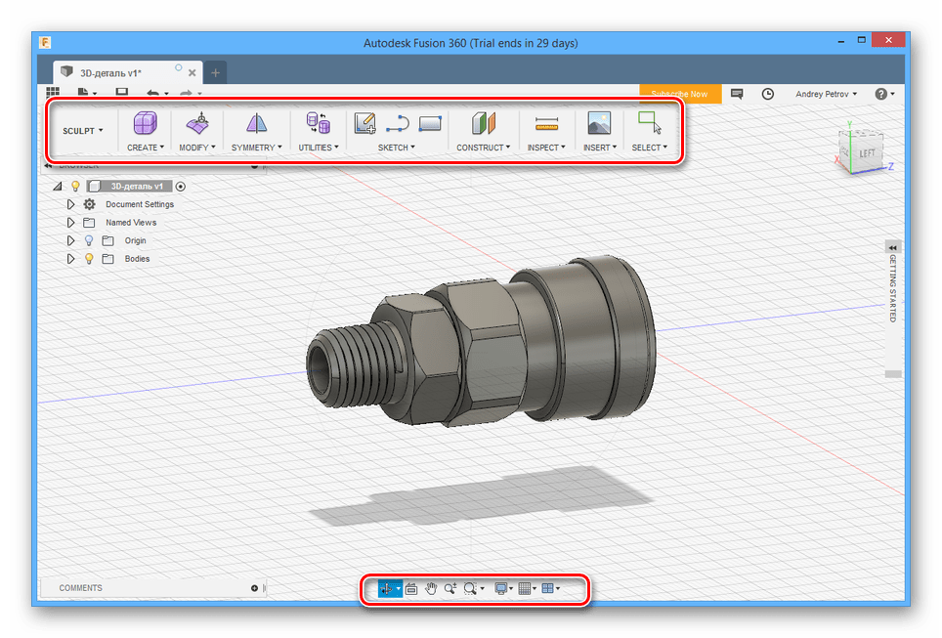The height and width of the screenshot is (638, 942).
Task: Click the Subscribe Now button
Action: [680, 94]
